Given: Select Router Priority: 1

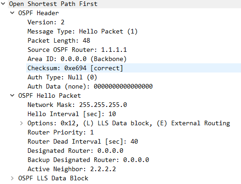Looking at the screenshot, I should point(61,132).
